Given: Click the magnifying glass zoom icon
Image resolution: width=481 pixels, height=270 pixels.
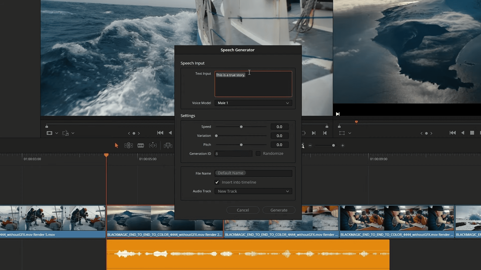Looking at the screenshot, I should tap(302, 146).
